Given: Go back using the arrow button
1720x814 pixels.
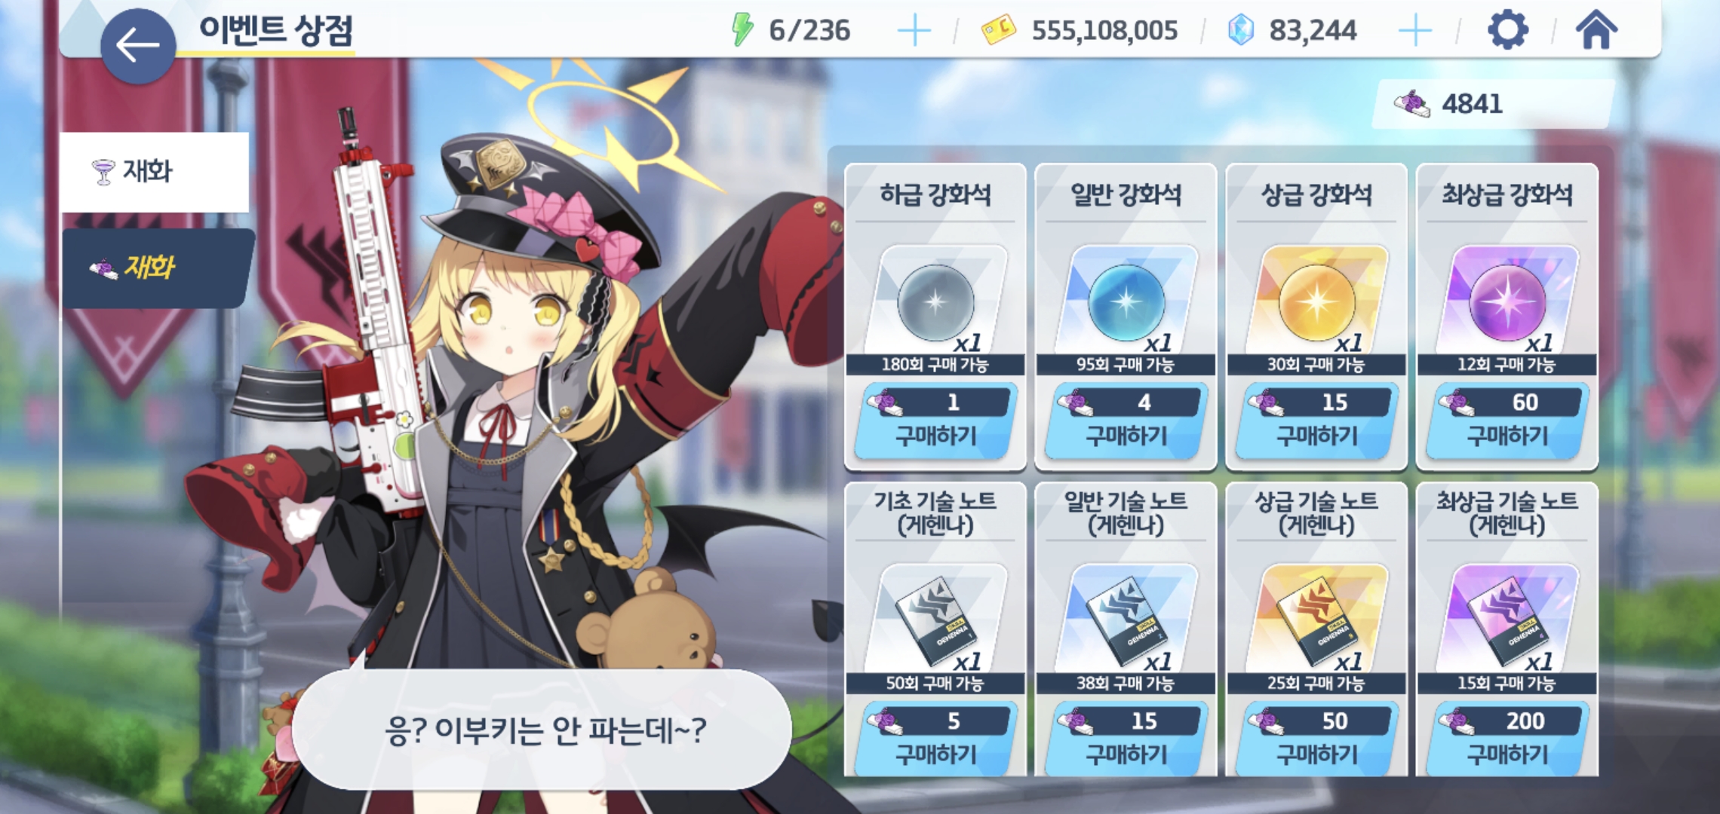Looking at the screenshot, I should [137, 45].
